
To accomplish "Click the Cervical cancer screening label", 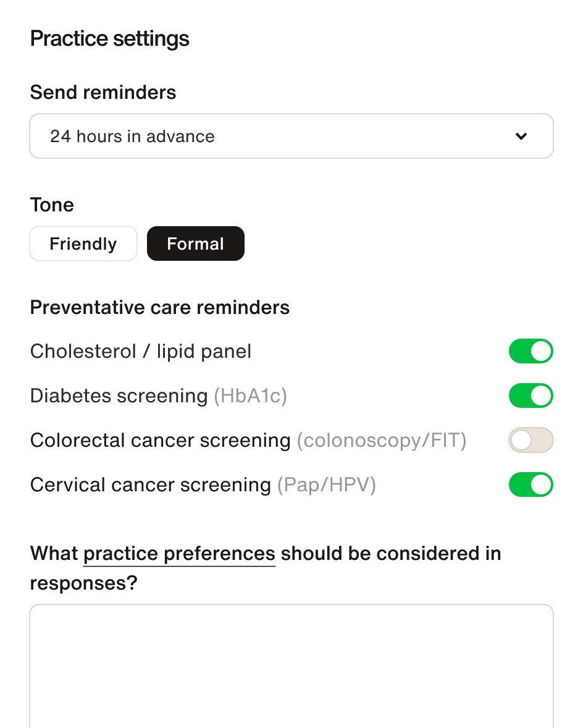I will pos(150,485).
